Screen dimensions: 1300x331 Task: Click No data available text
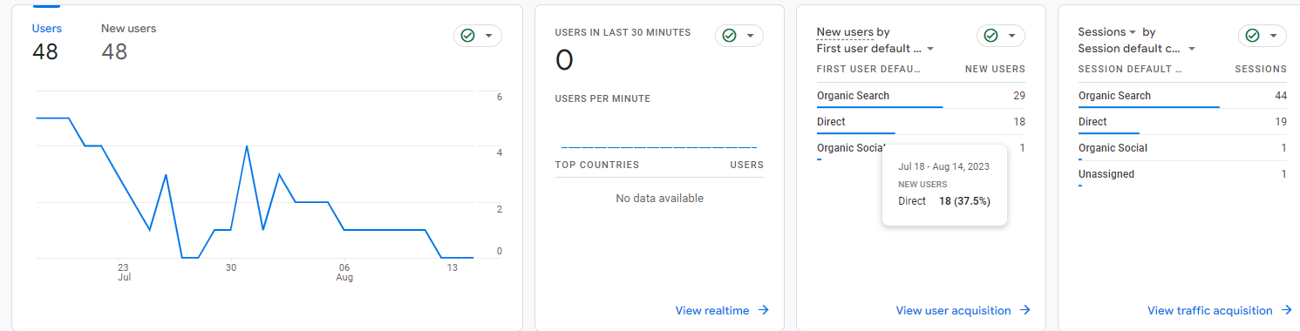(x=659, y=199)
